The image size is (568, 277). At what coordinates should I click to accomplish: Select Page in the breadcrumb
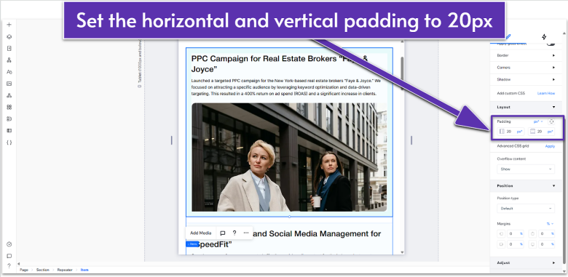pos(24,270)
